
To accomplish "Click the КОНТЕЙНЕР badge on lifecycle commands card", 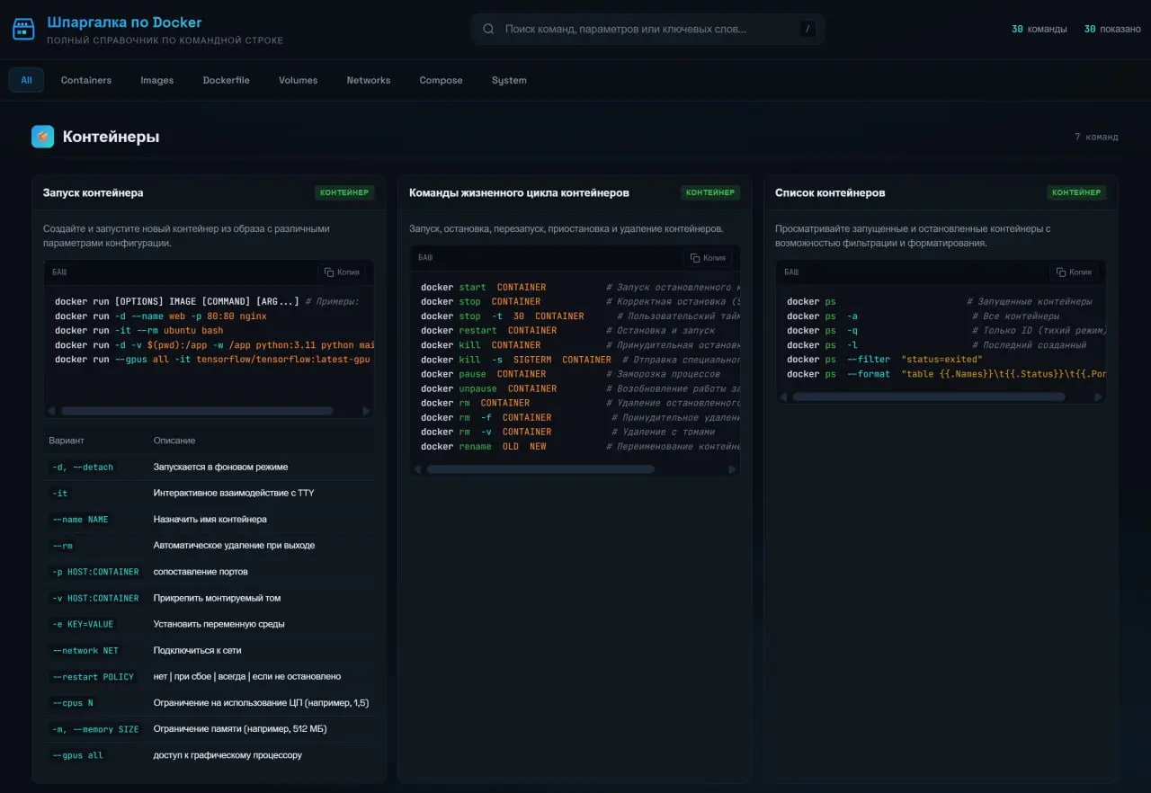I will [710, 192].
